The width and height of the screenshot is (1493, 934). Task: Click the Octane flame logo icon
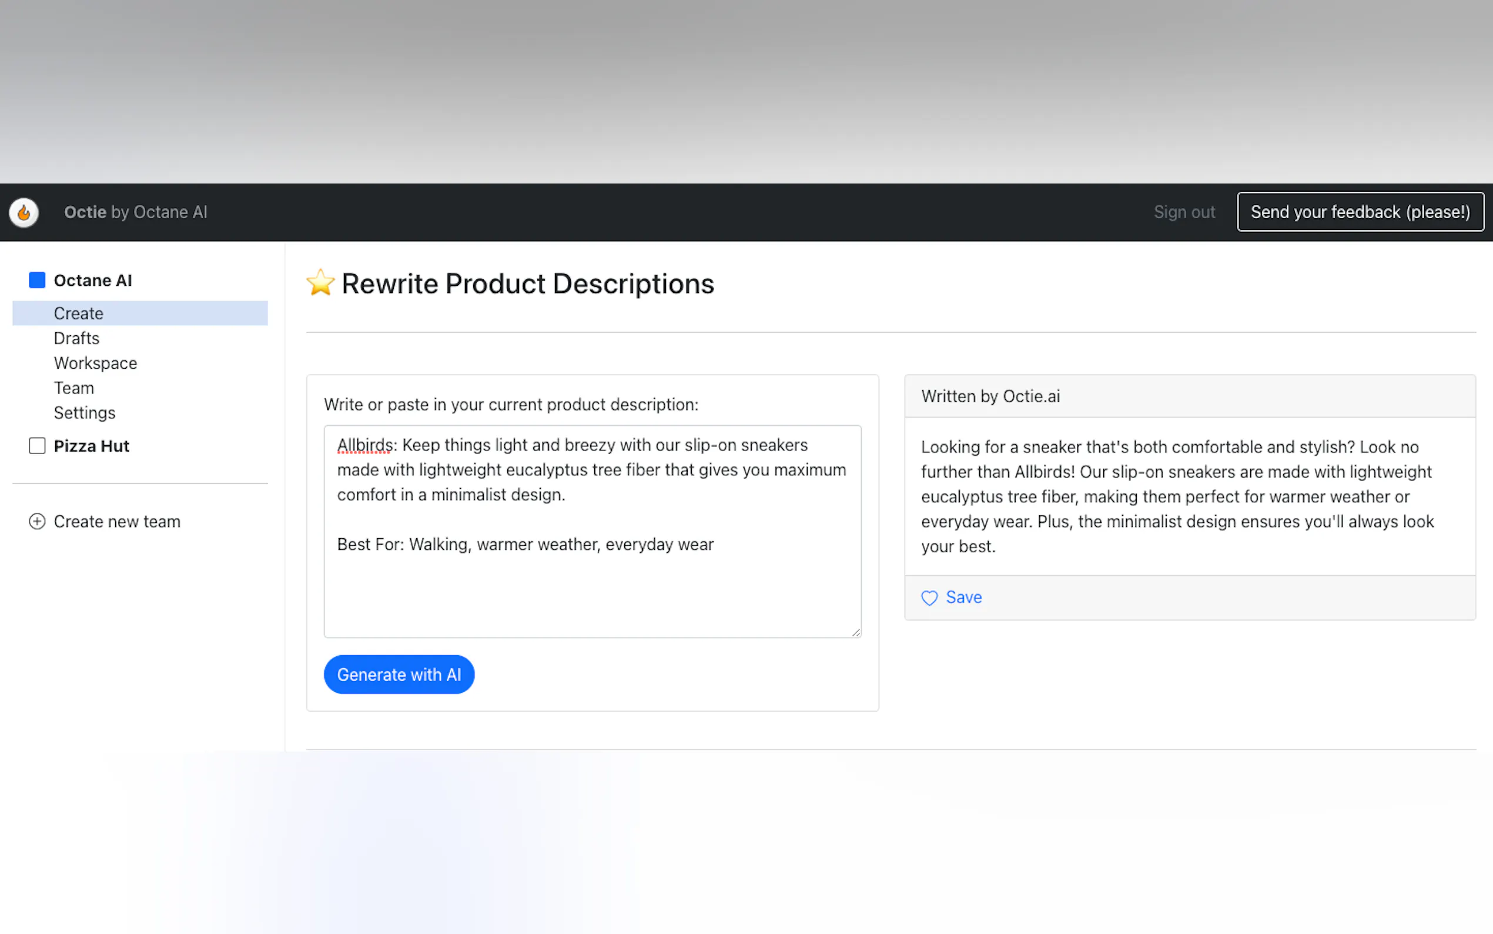click(x=24, y=212)
